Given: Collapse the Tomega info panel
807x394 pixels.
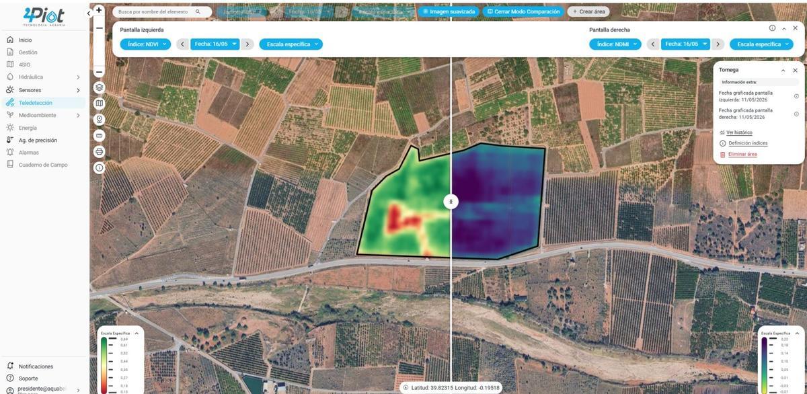Looking at the screenshot, I should point(783,70).
